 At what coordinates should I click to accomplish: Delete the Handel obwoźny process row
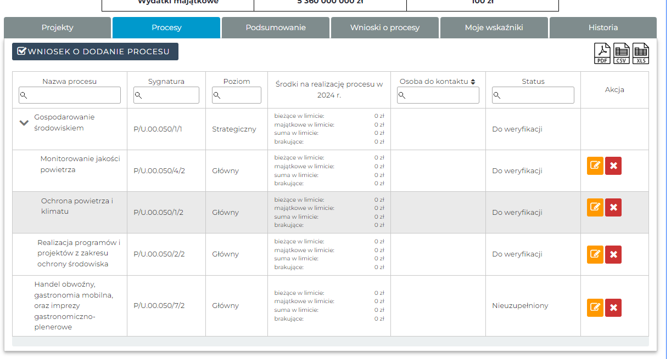[613, 307]
